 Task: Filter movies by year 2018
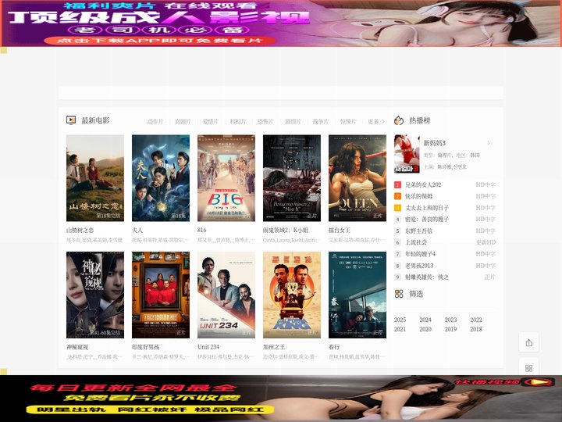point(476,329)
